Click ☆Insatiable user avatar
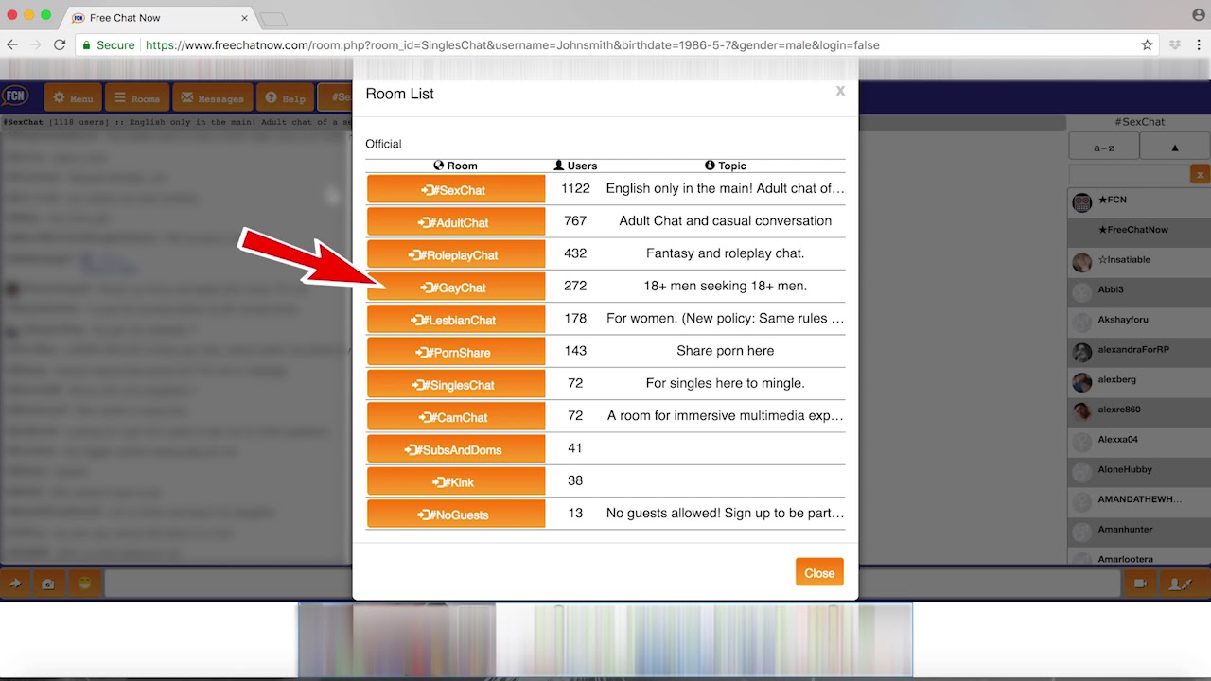Image resolution: width=1211 pixels, height=681 pixels. coord(1081,261)
